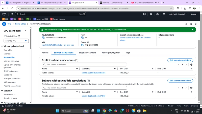
Task: Open Internet gateways in the sidebar
Action: 11,61
